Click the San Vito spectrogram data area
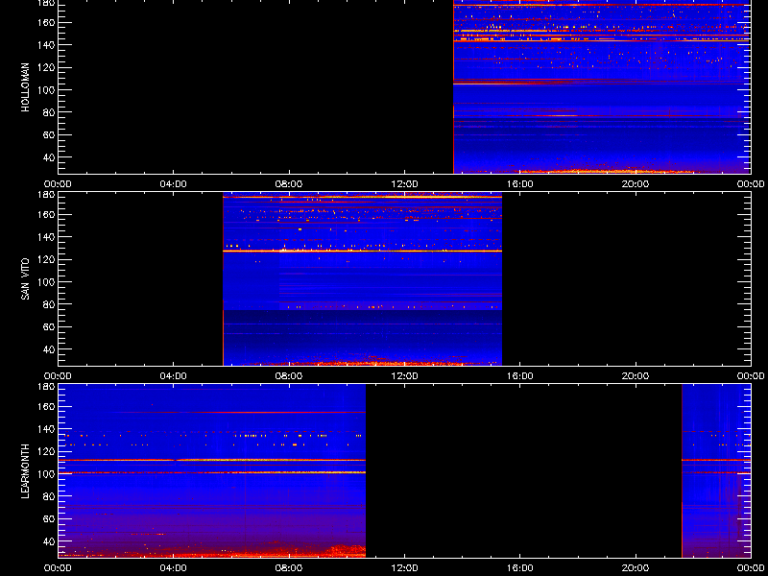This screenshot has height=576, width=768. (363, 279)
